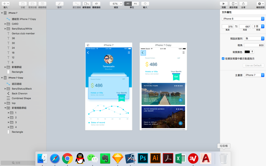Screen dimensions: 266x166
Task: Click the Draw Link (繪製連結) toolbar icon
Action: pos(86,4)
